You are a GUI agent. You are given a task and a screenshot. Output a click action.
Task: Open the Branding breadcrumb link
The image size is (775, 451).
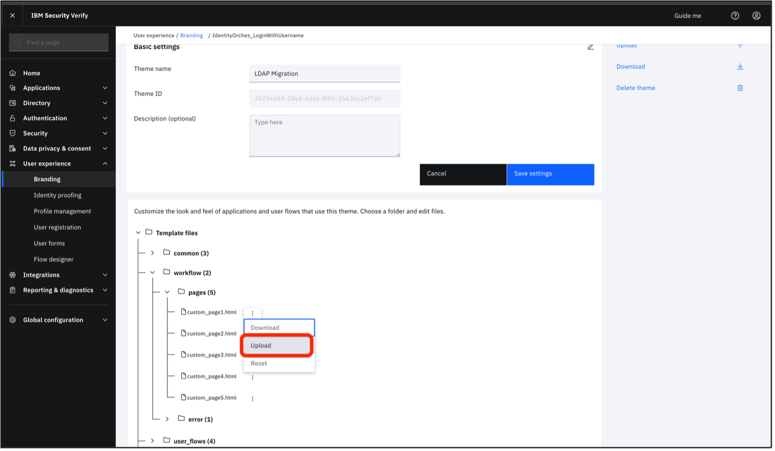191,35
